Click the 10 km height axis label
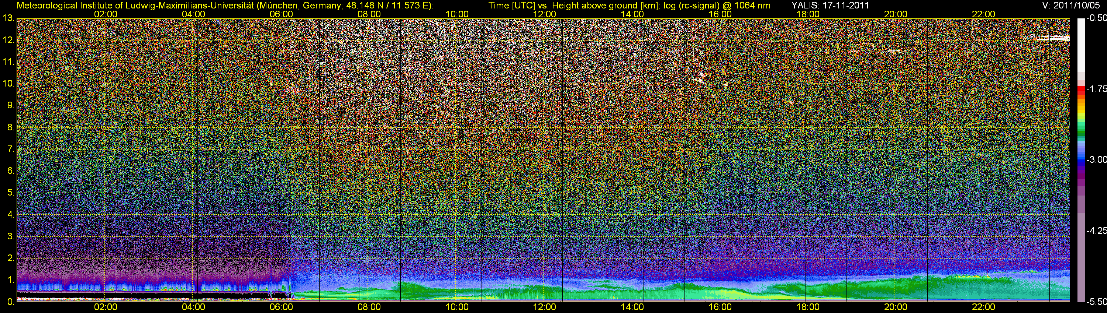 [x=8, y=84]
